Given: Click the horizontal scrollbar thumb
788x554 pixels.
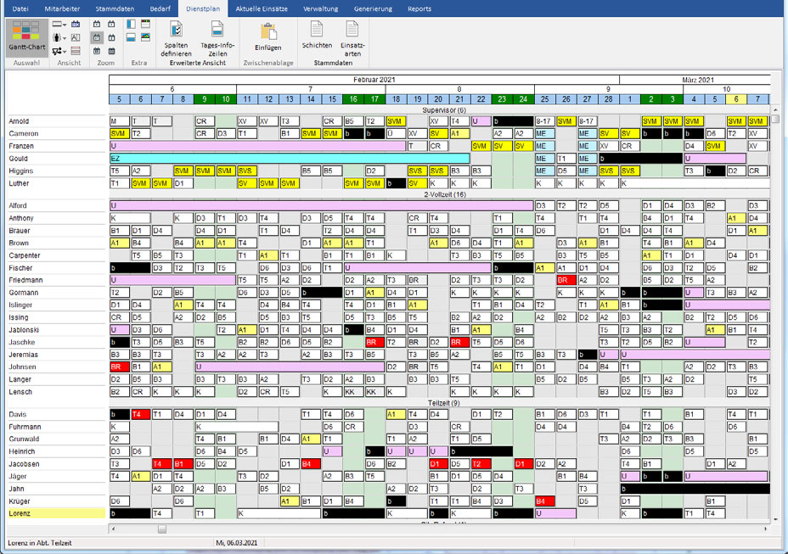Looking at the screenshot, I should pos(162,529).
